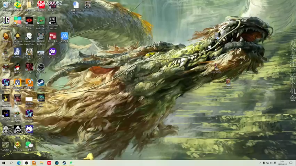
Task: Open the 101.png image file
Action: 41,53
